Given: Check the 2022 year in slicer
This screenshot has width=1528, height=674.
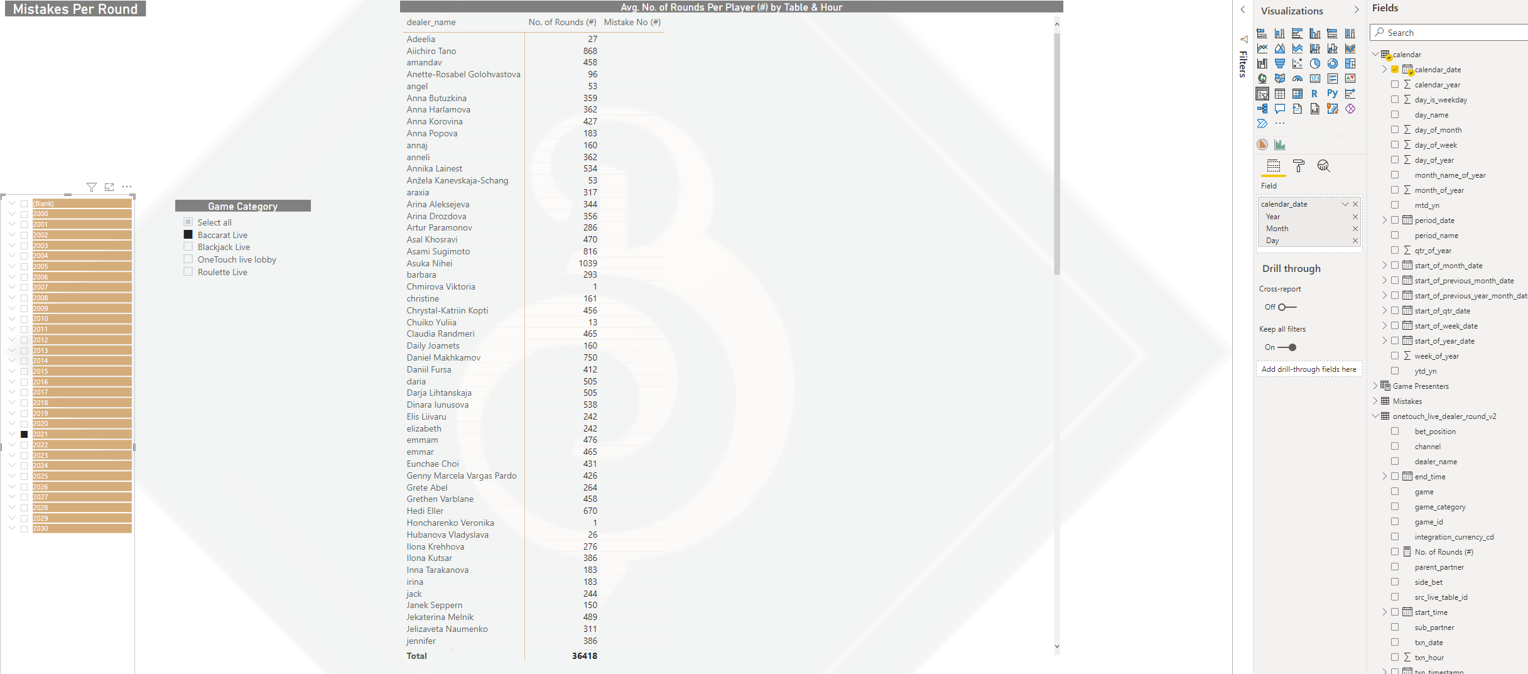Looking at the screenshot, I should tap(24, 445).
